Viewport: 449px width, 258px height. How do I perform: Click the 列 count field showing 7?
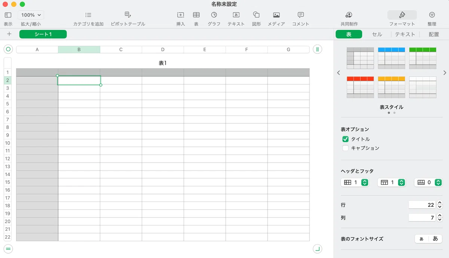422,218
